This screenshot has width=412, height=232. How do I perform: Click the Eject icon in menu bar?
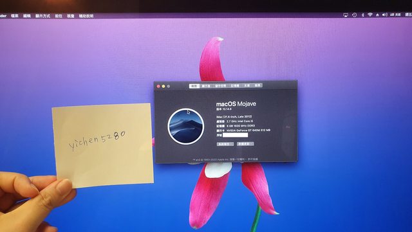point(377,15)
